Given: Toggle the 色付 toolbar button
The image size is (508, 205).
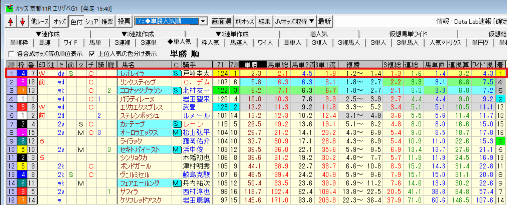Looking at the screenshot, I should click(76, 21).
